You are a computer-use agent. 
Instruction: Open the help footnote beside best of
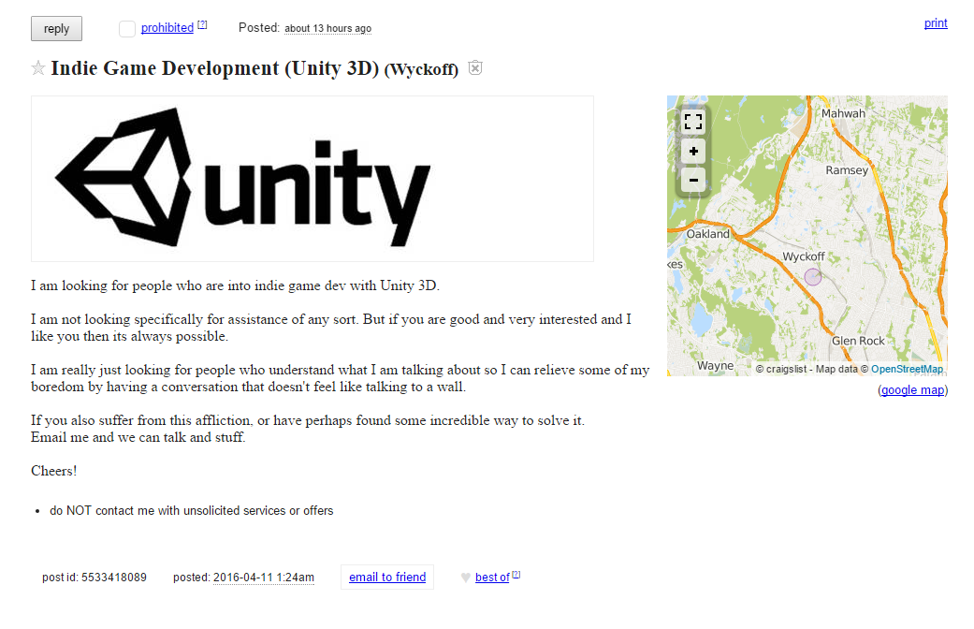tap(516, 575)
